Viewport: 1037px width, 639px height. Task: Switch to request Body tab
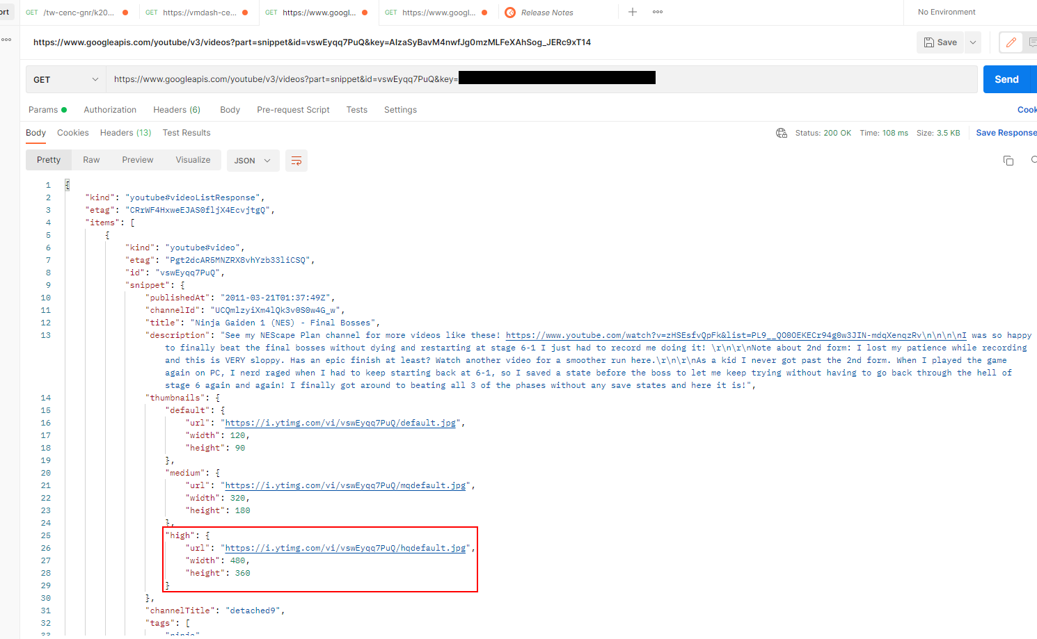(230, 110)
